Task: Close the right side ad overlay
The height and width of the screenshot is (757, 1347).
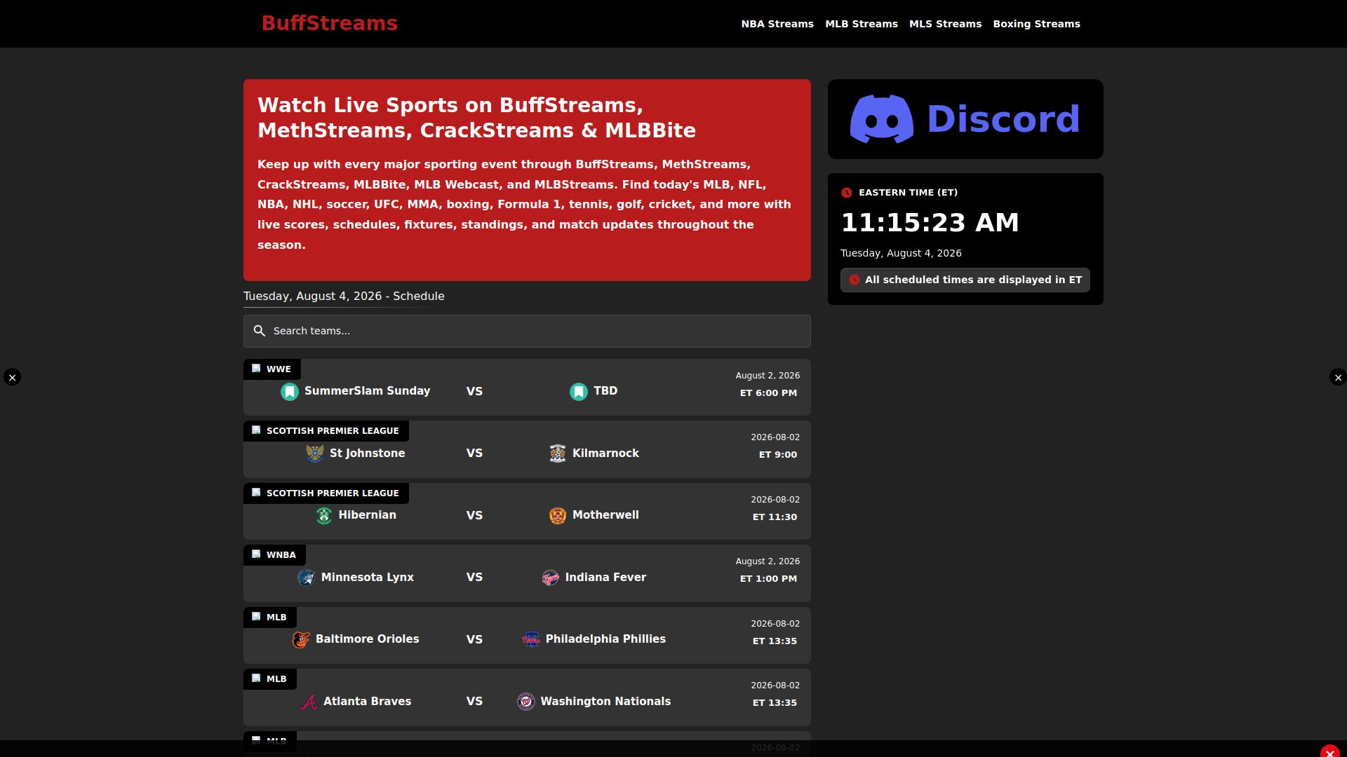Action: point(1338,377)
